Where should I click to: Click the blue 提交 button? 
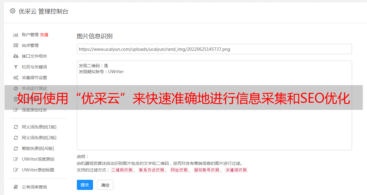click(x=85, y=185)
